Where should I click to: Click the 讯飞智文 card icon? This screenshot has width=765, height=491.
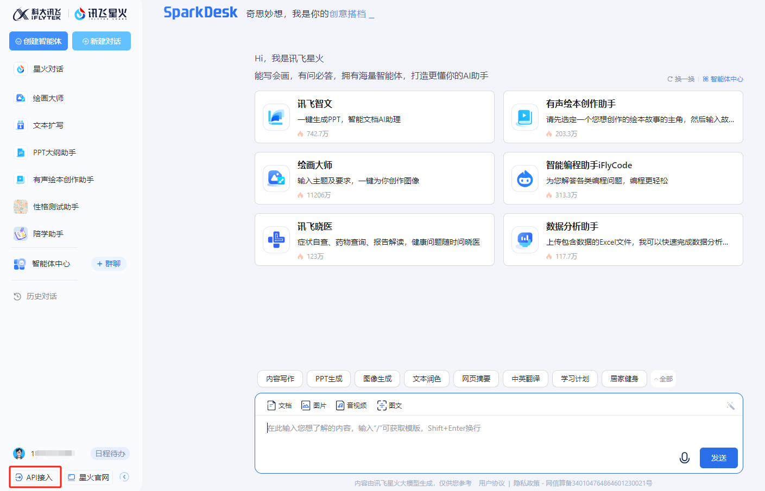[276, 117]
